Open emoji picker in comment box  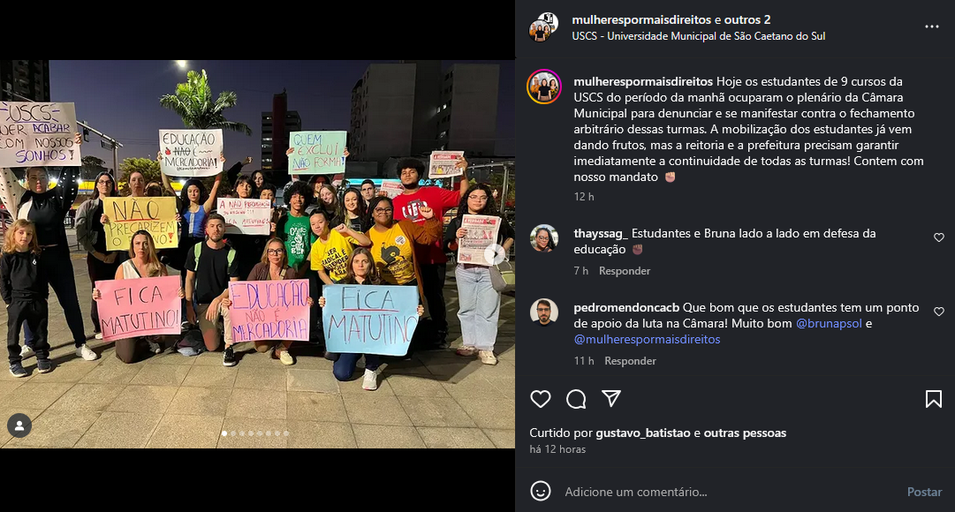pos(541,491)
